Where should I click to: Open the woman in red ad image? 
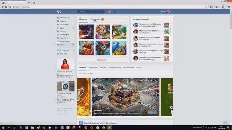pos(66,64)
